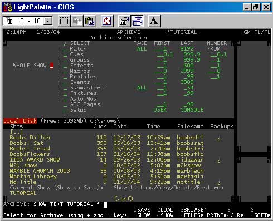This screenshot has width=273, height=221.
Task: Click the 6 SOFT softkey
Action: click(260, 213)
